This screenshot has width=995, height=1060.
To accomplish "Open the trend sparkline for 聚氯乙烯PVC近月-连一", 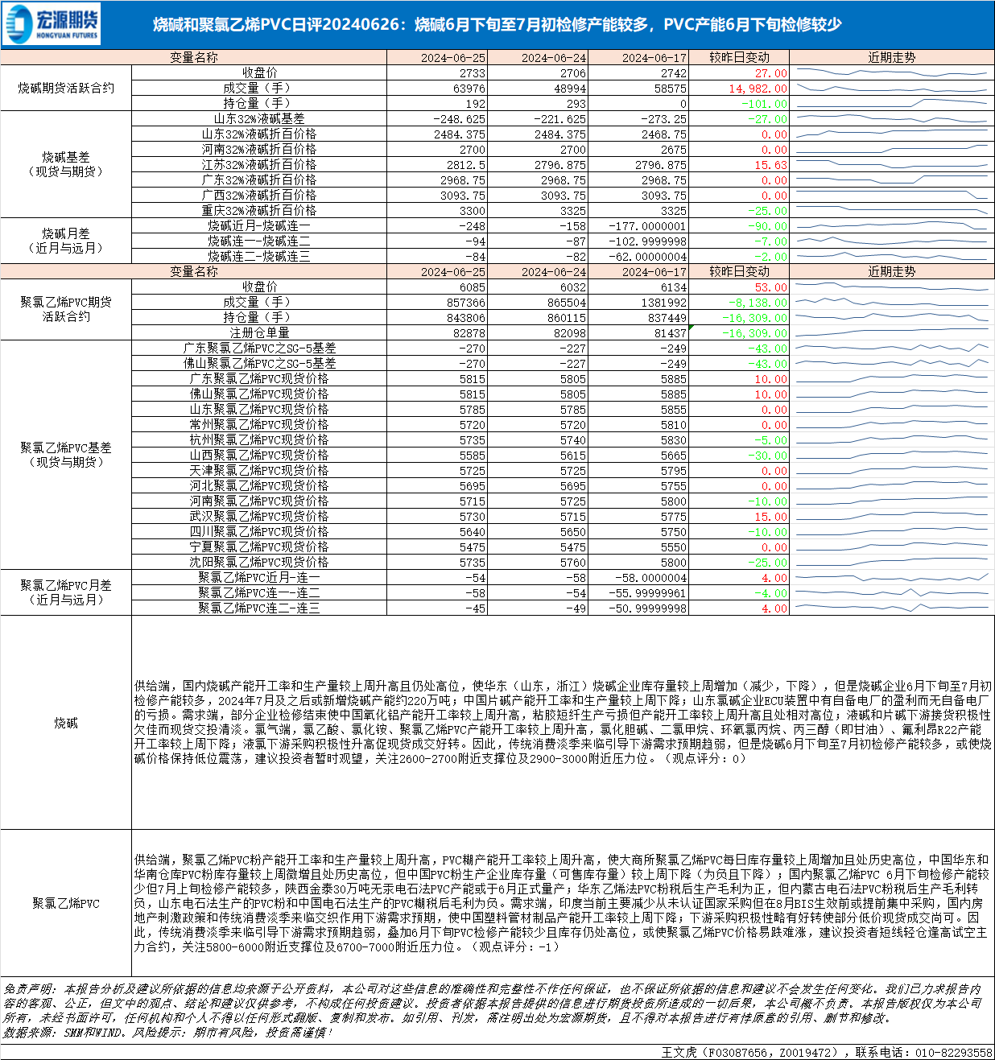I will [x=891, y=578].
